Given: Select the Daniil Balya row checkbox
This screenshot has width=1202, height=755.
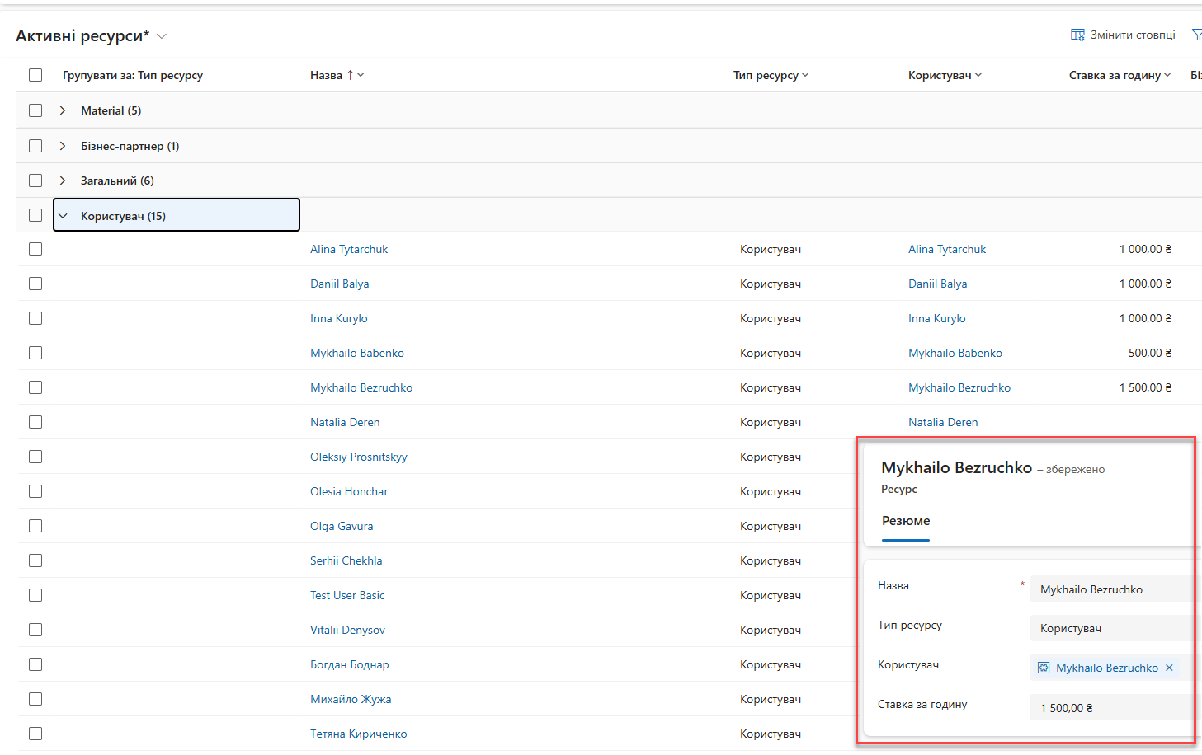Looking at the screenshot, I should (x=35, y=284).
